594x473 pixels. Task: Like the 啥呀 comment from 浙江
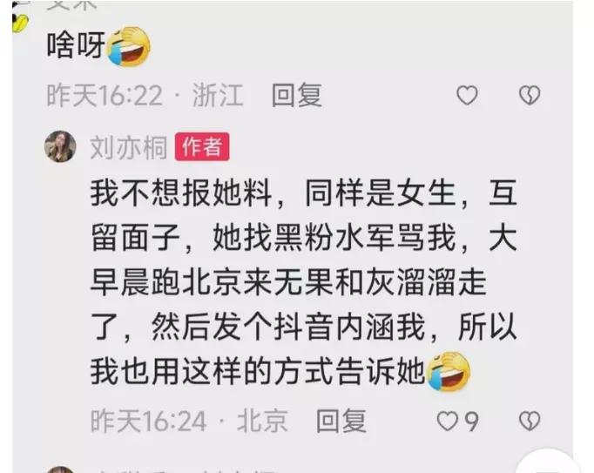(467, 95)
